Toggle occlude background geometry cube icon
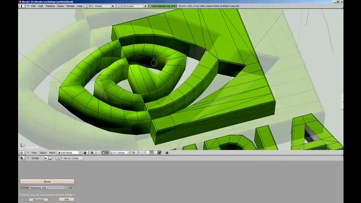The width and height of the screenshot is (361, 203). [159, 153]
